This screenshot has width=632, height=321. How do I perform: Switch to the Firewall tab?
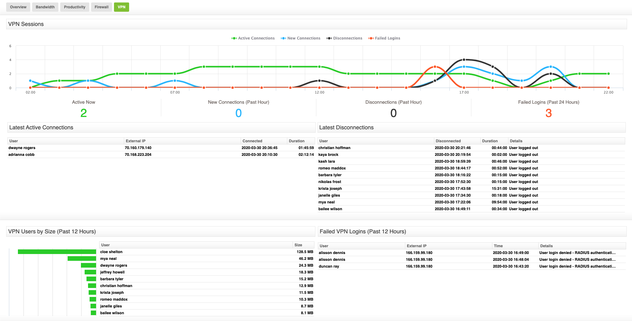[101, 7]
